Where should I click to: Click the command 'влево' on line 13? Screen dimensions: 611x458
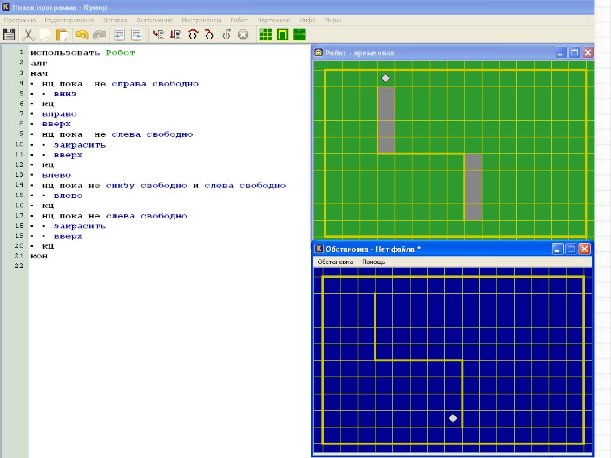click(x=57, y=176)
